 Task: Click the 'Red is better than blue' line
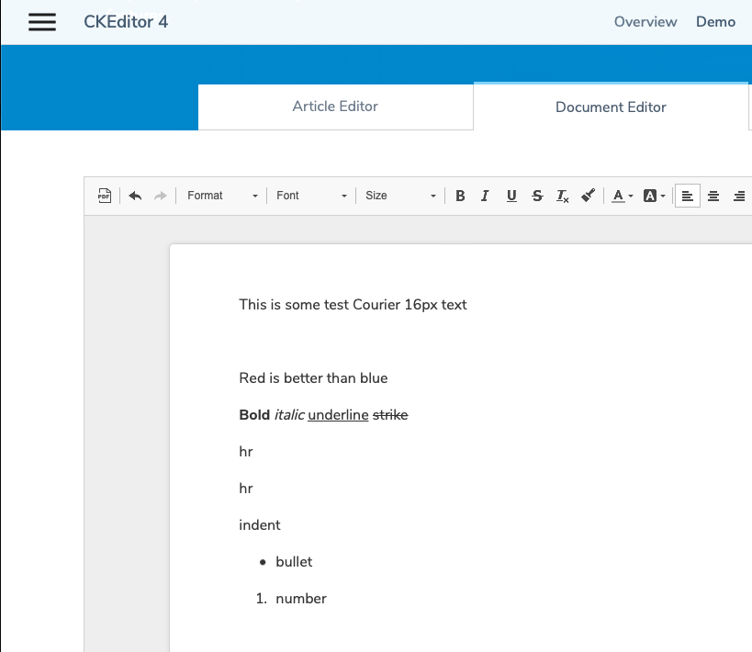313,378
